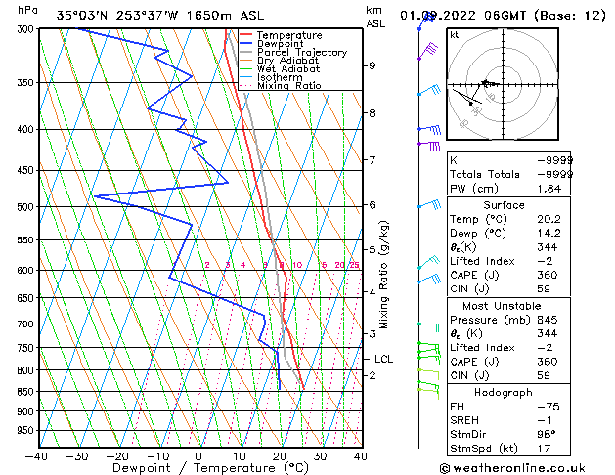Click the 'Wet Adiabat' legend label

pos(288,69)
